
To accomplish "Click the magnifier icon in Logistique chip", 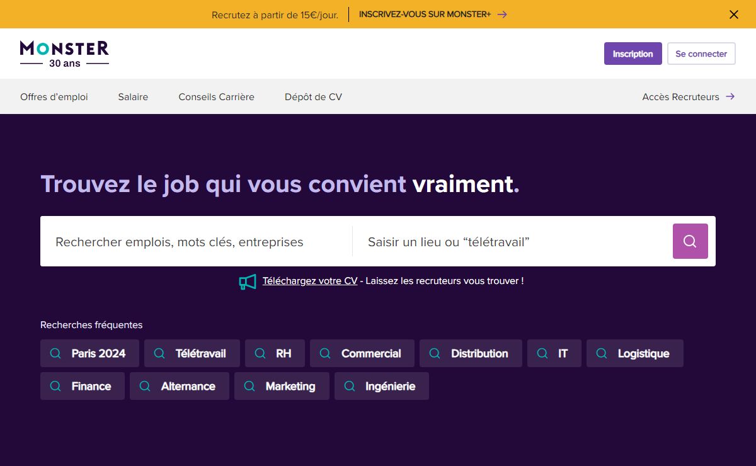I will tap(602, 353).
